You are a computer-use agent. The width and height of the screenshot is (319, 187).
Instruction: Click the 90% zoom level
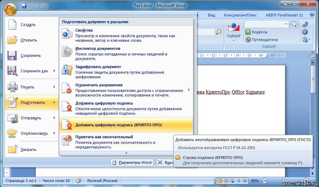(x=255, y=181)
